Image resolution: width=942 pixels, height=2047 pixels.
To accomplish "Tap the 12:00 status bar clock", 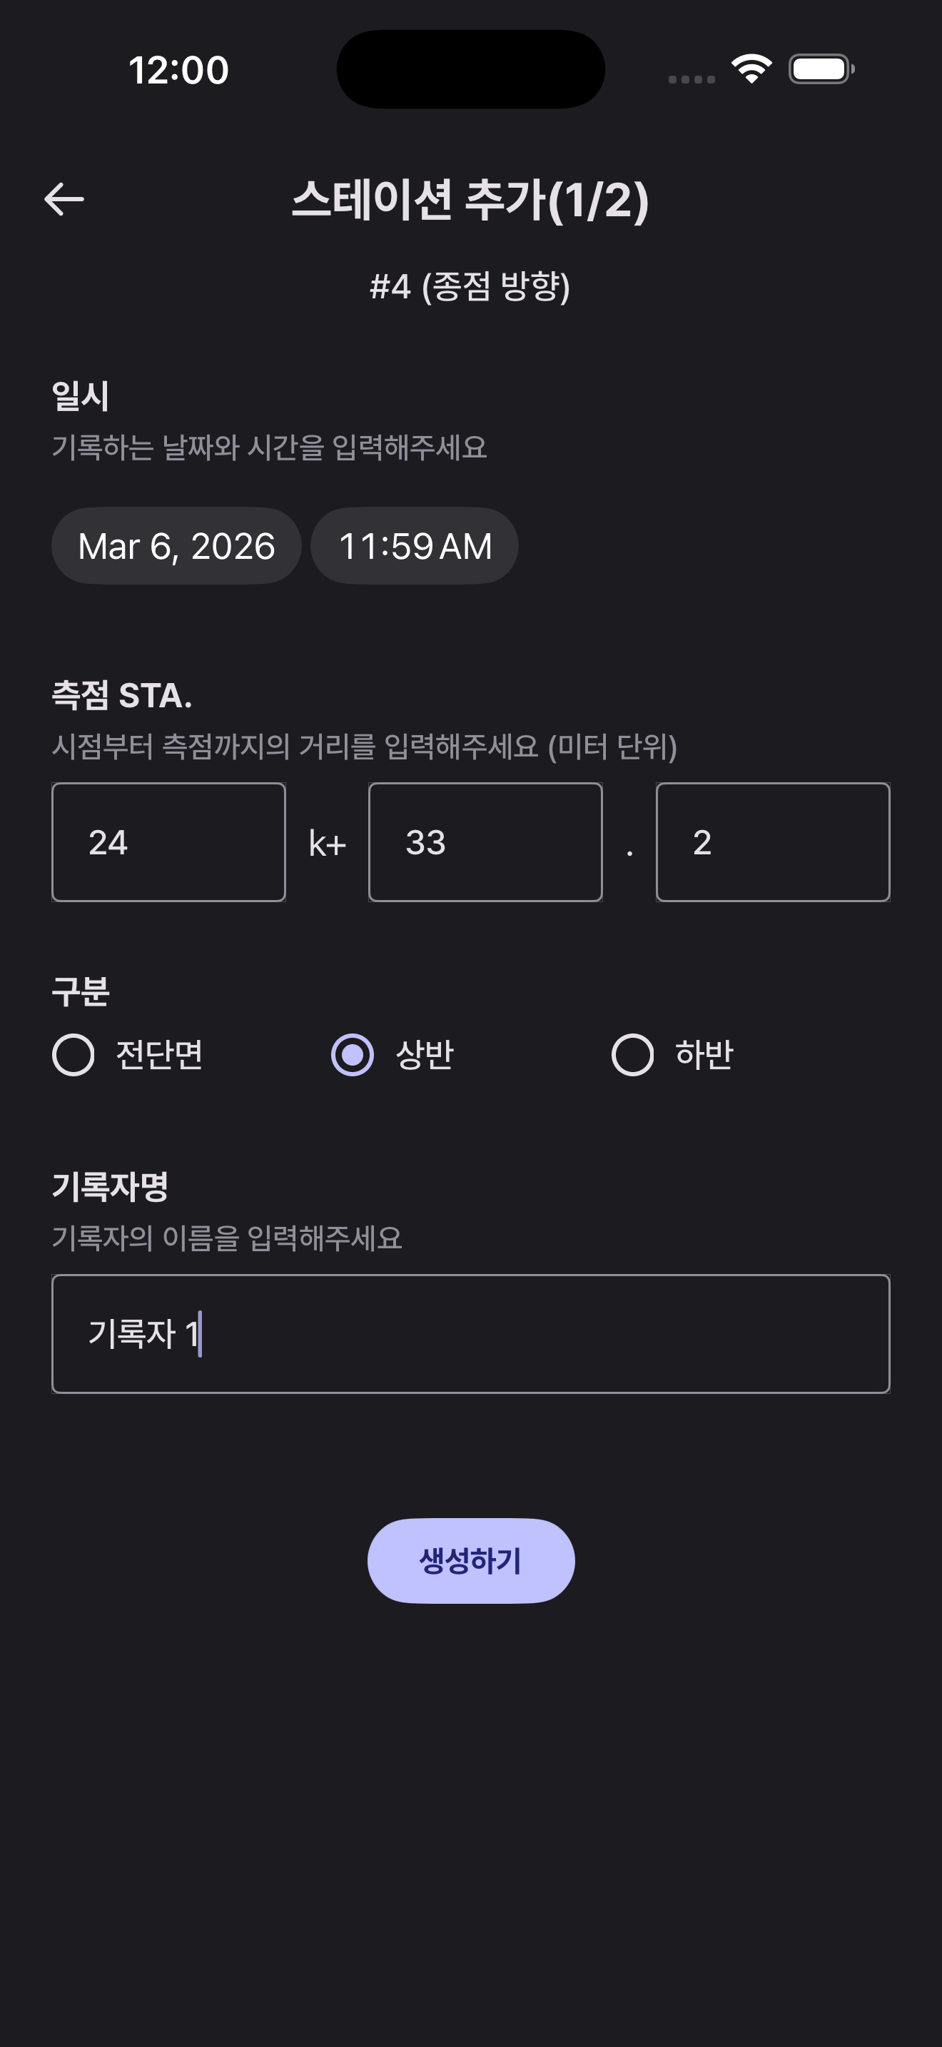I will [x=178, y=70].
